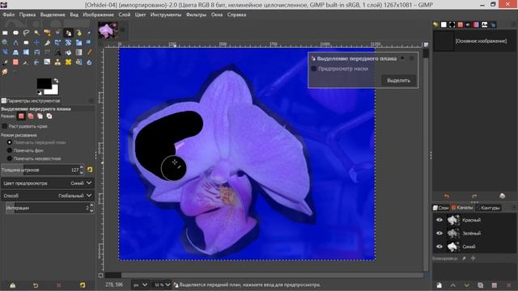Select the Pencil tool

point(90,53)
